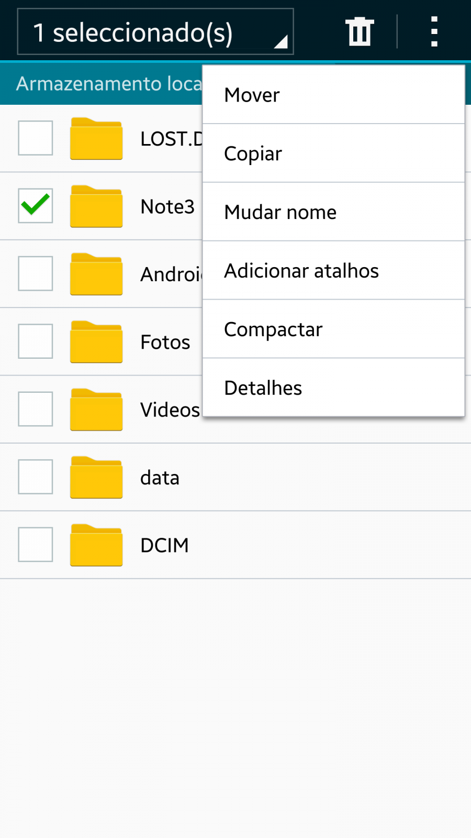
Task: Check the data folder checkbox
Action: (36, 477)
